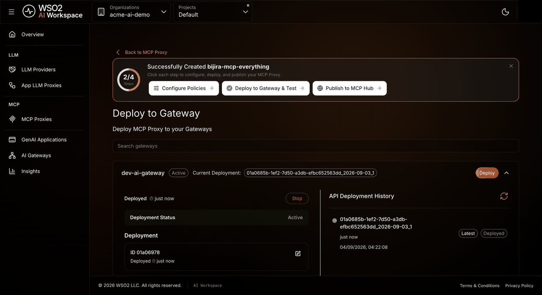Click the WSO2 AI Workspace logo
Screen dimensions: 542x295
pos(53,12)
